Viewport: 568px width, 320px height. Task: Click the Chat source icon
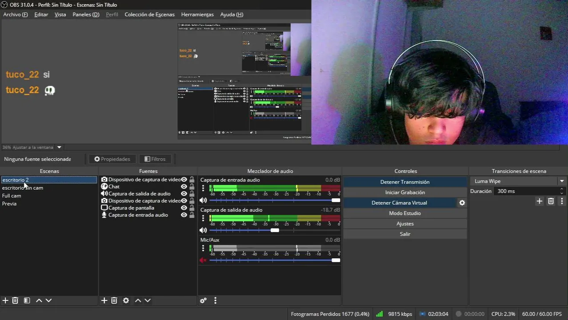click(104, 187)
